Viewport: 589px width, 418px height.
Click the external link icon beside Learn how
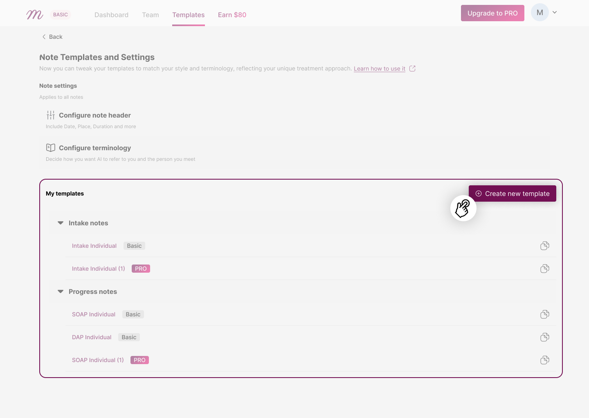(x=412, y=69)
